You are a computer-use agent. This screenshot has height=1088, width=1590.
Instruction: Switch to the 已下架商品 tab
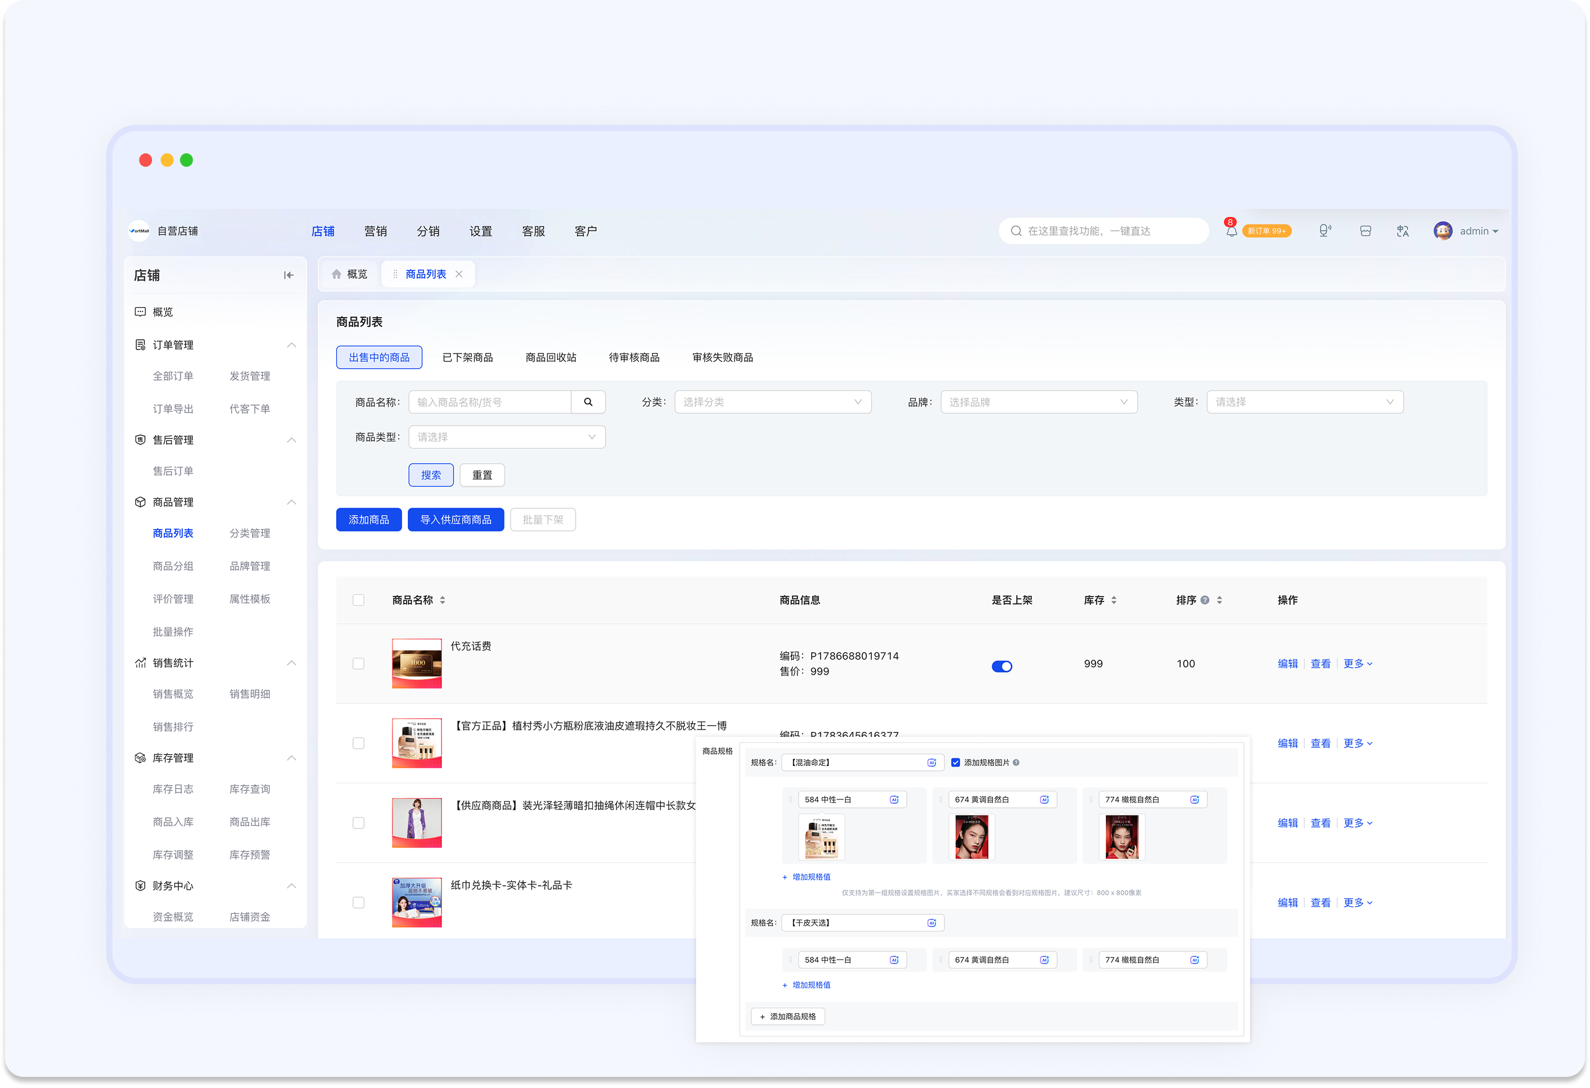pyautogui.click(x=467, y=358)
